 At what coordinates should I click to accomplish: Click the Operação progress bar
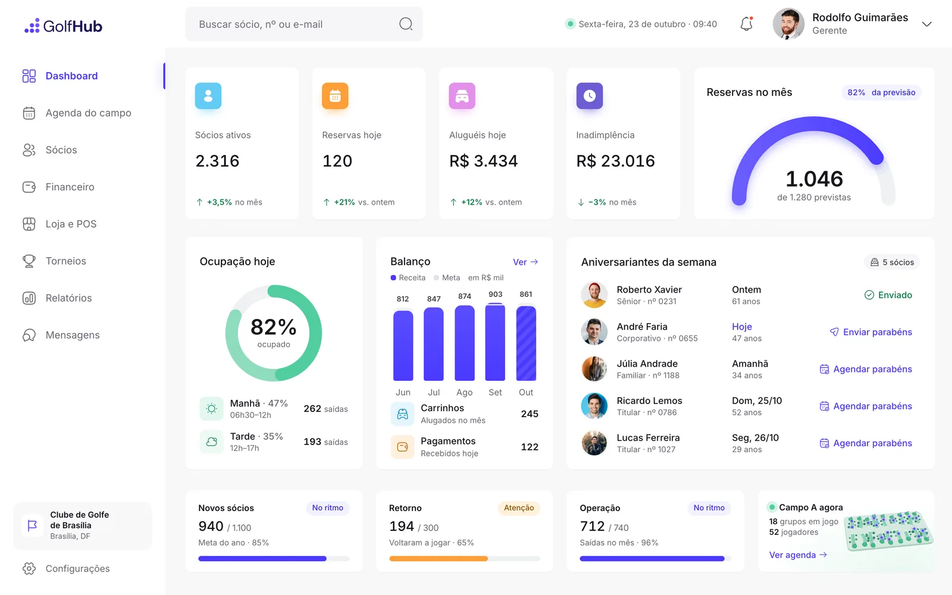click(x=655, y=559)
